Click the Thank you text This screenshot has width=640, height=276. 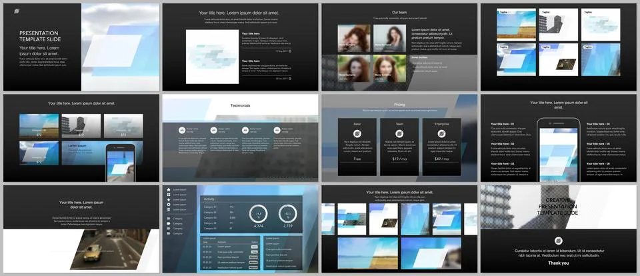[x=559, y=263]
